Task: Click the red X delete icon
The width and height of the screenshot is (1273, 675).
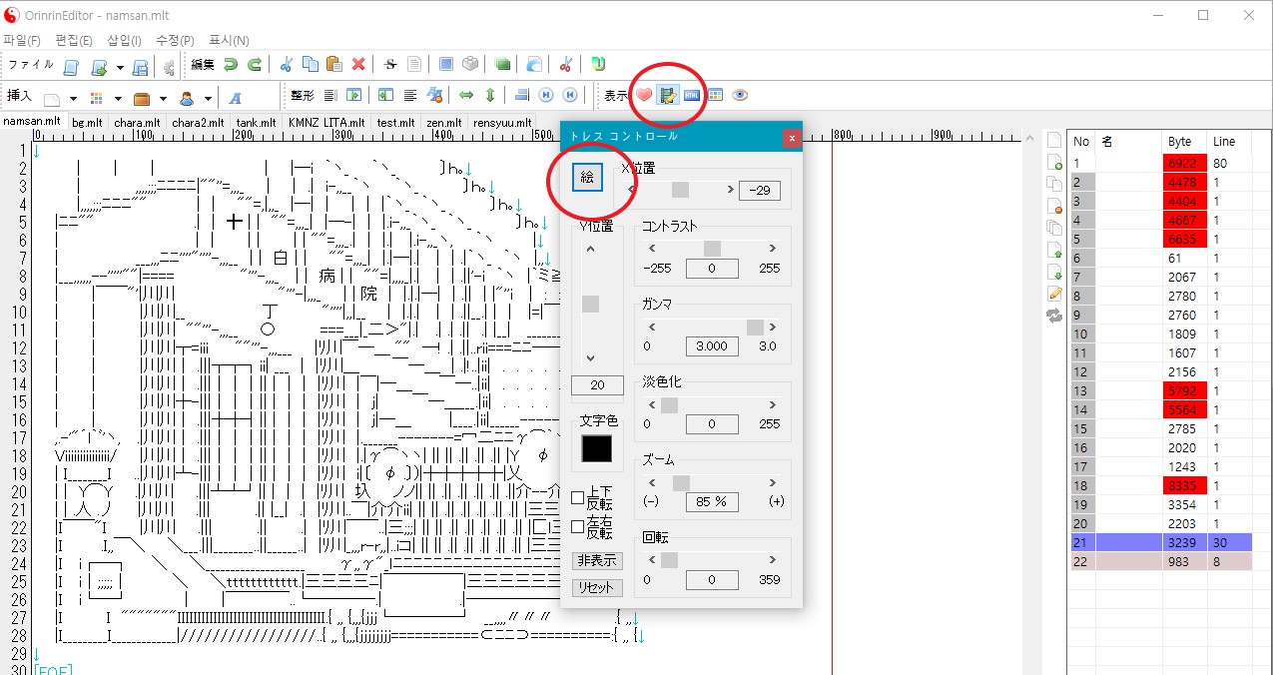Action: tap(358, 65)
